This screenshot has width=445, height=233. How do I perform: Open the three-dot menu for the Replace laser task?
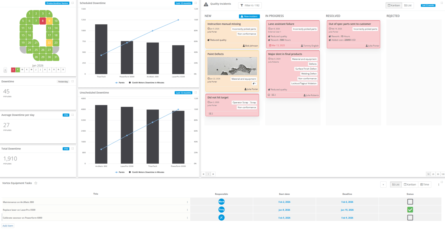187,210
